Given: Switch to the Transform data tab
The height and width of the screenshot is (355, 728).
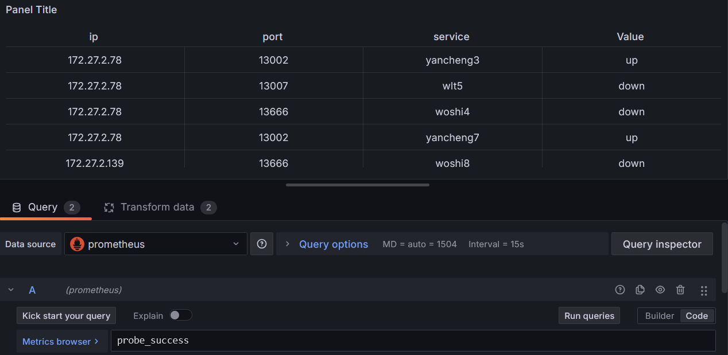Looking at the screenshot, I should [x=157, y=207].
